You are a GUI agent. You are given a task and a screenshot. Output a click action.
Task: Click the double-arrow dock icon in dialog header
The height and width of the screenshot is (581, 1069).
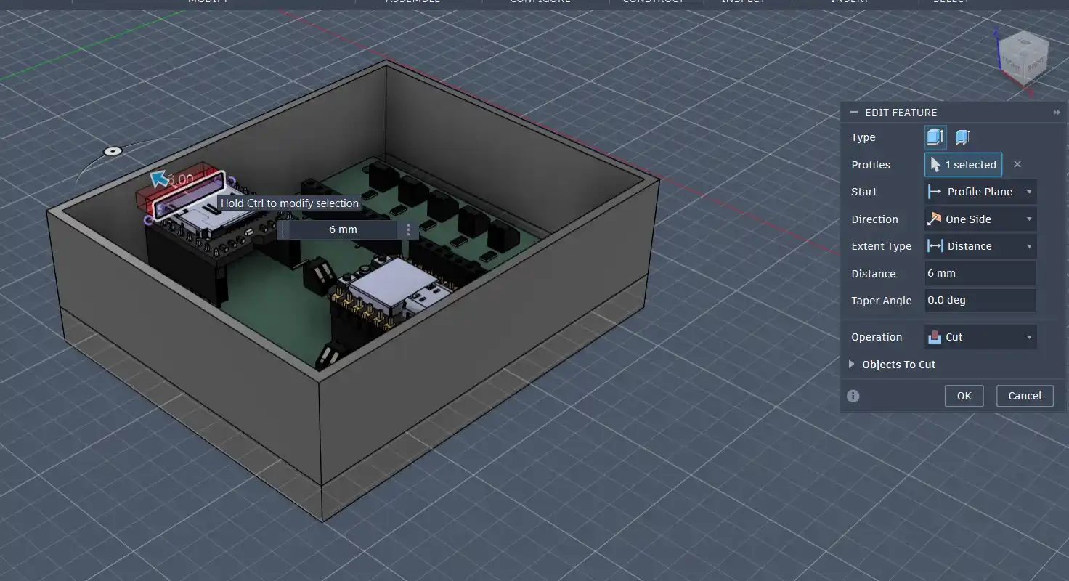pos(1057,113)
